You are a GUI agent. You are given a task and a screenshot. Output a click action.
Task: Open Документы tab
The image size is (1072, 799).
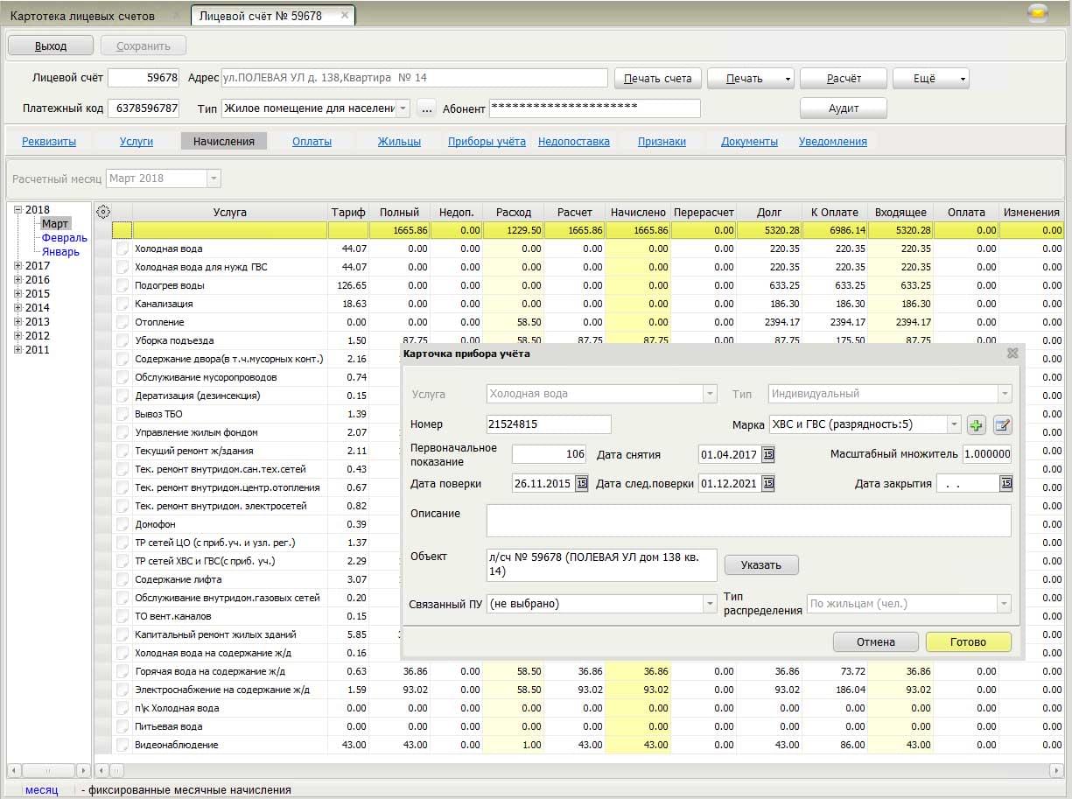coord(749,141)
